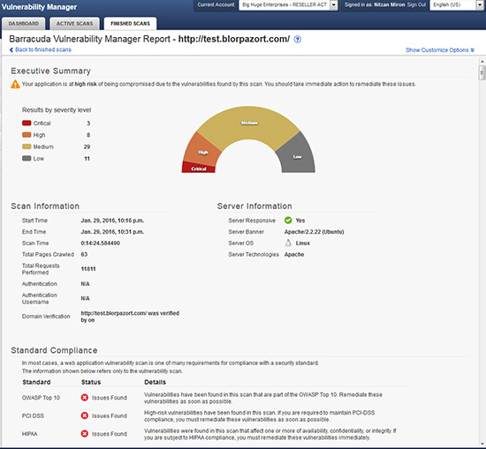The width and height of the screenshot is (486, 449).
Task: Click End Time value Jan. 29, 2016, 10:31 p.m.
Action: click(112, 232)
